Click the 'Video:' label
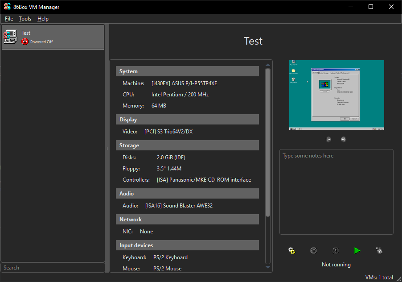 [130, 132]
